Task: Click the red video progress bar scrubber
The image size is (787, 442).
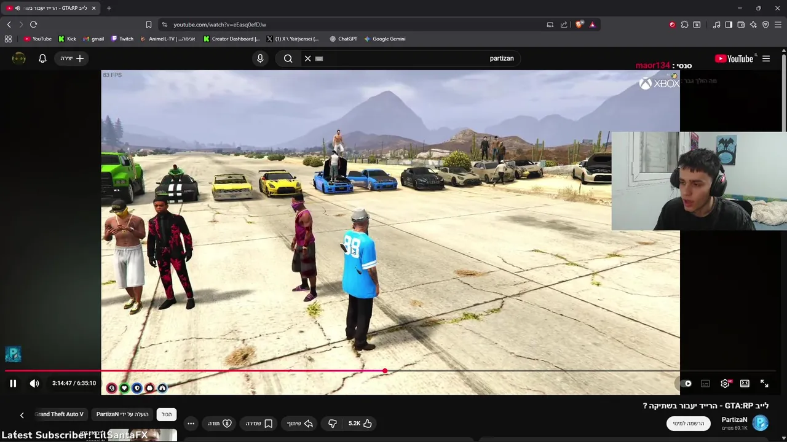Action: coord(385,371)
